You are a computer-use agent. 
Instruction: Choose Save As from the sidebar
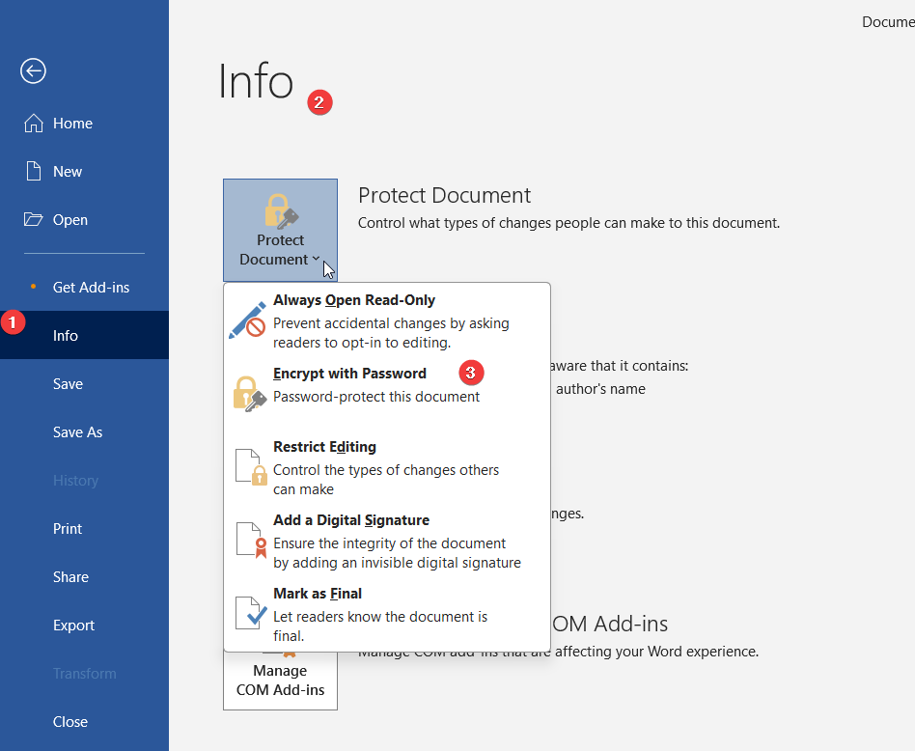[75, 431]
